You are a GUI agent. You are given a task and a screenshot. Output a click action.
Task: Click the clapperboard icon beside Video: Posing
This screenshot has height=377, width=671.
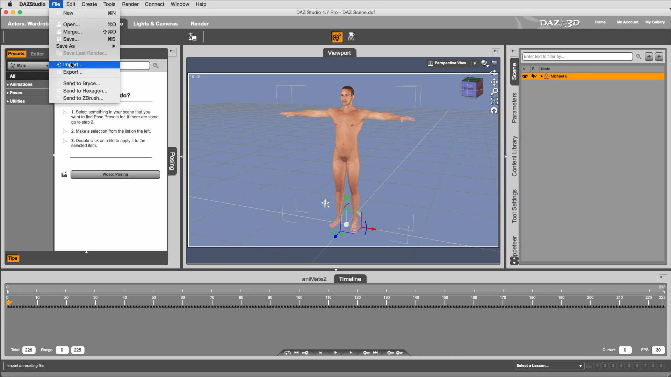[64, 175]
